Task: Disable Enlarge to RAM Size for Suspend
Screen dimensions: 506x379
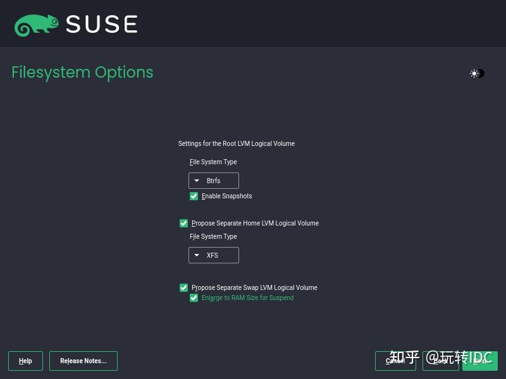Action: 194,298
